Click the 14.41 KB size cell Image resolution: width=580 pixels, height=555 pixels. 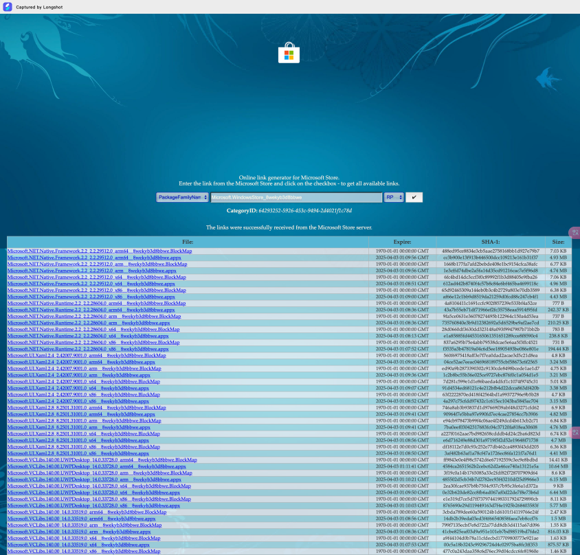tap(558, 460)
